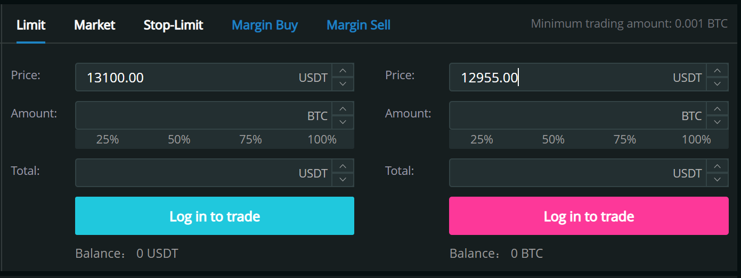
Task: Increase the buy Amount with up arrow
Action: tap(343, 109)
